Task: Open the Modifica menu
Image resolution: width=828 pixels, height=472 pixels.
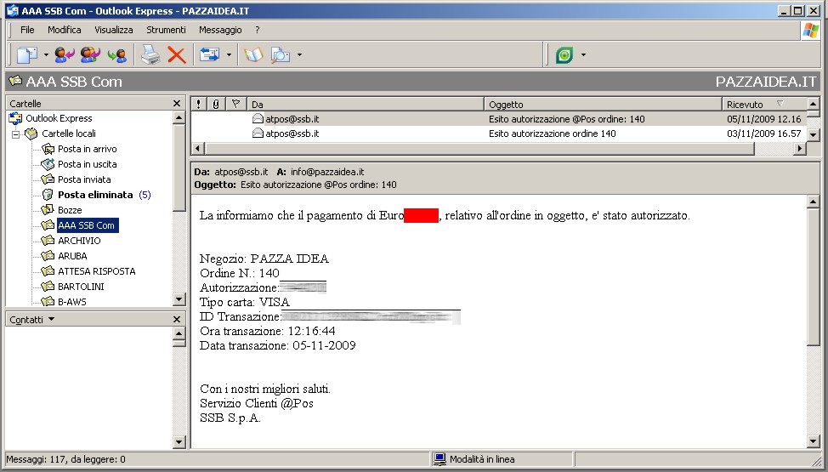Action: [x=65, y=30]
